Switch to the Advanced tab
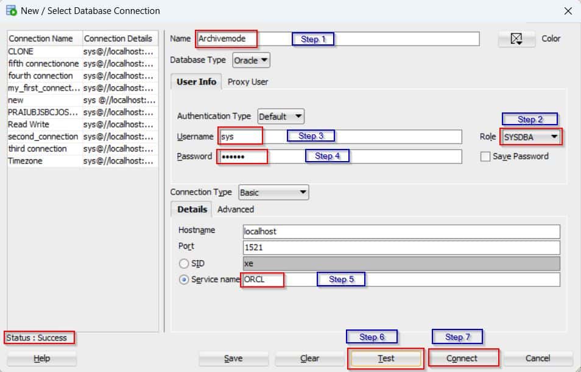 [x=236, y=209]
